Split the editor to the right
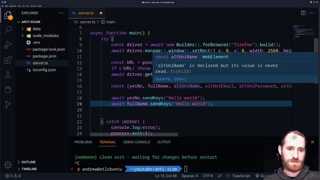The height and width of the screenshot is (180, 320). pos(303,13)
